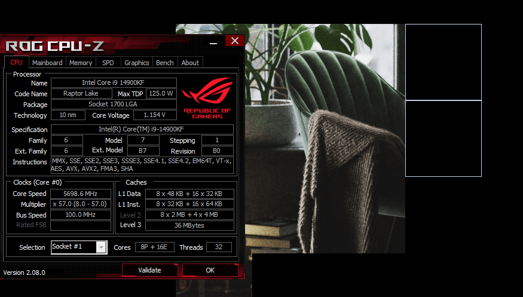Click the Ext. Model value B7
Screen dimensions: 523x297
pos(143,151)
